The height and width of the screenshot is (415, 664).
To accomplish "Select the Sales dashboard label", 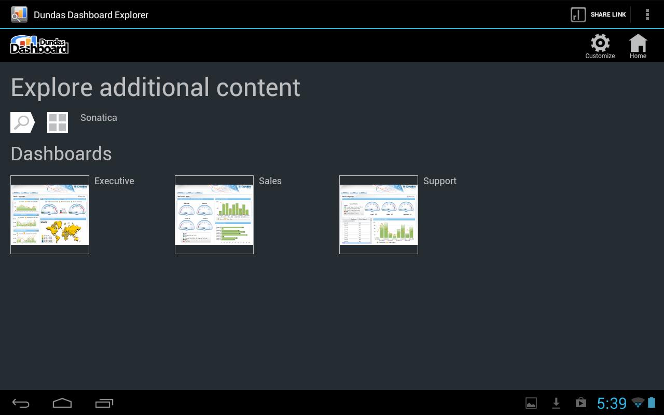I will [x=270, y=181].
